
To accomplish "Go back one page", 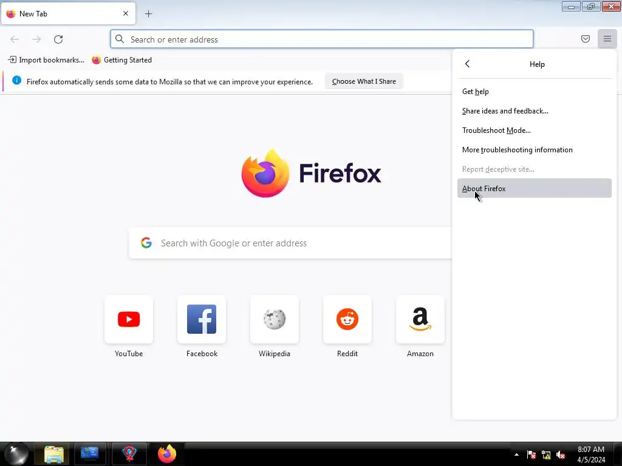I will tap(15, 39).
